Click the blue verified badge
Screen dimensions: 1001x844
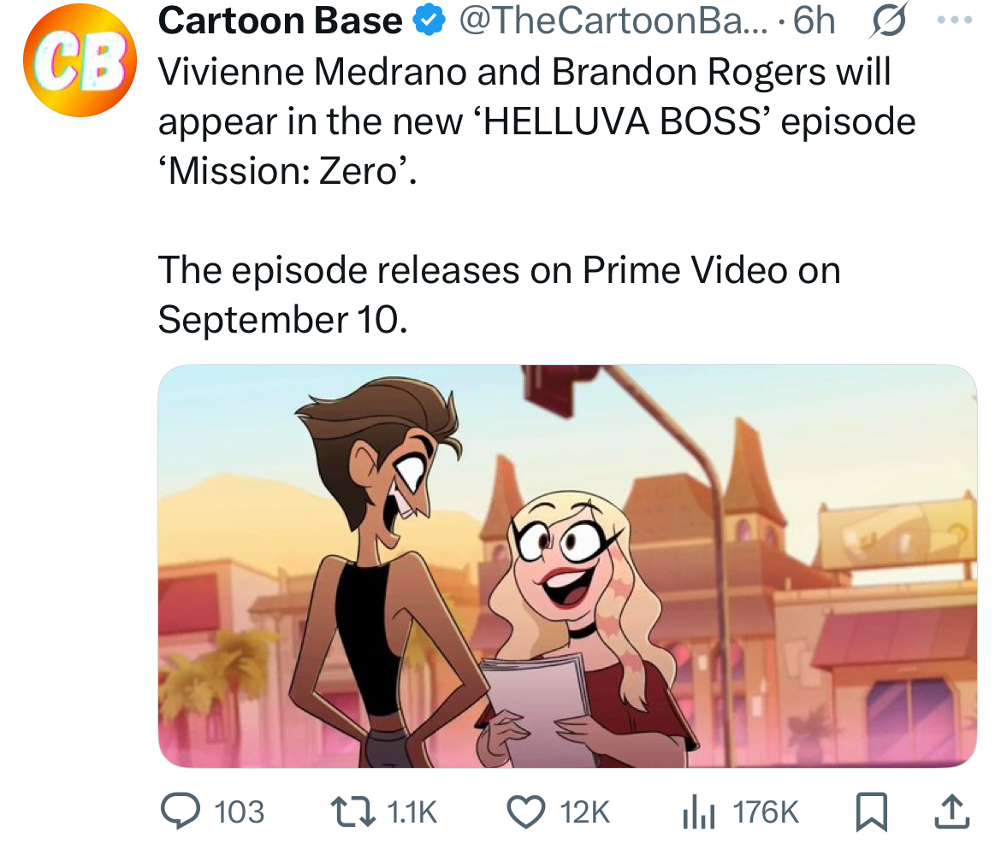(x=429, y=21)
